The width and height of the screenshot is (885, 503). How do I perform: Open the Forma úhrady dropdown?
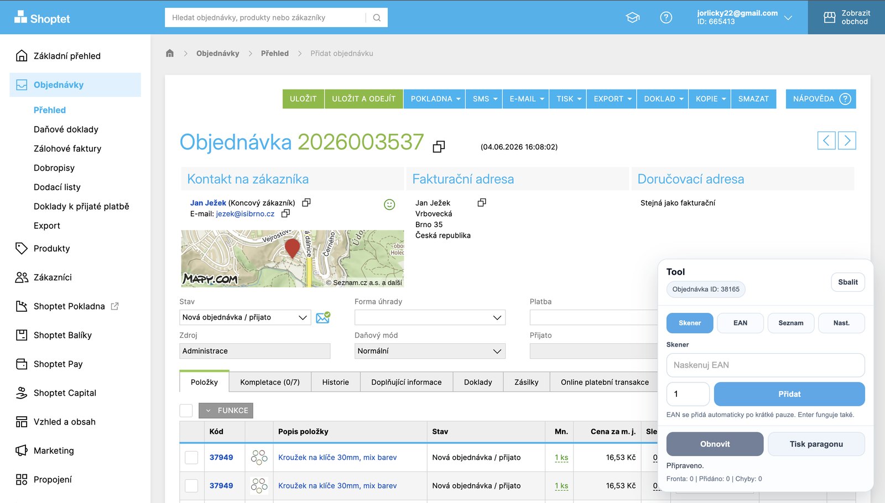(430, 317)
